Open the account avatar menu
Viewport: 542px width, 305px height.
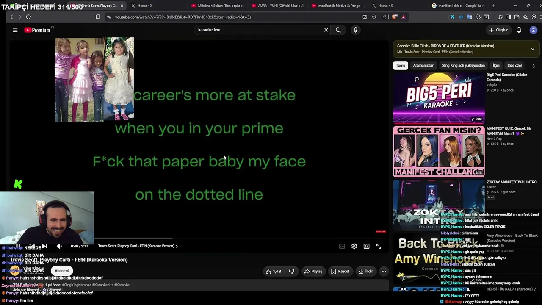point(533,30)
